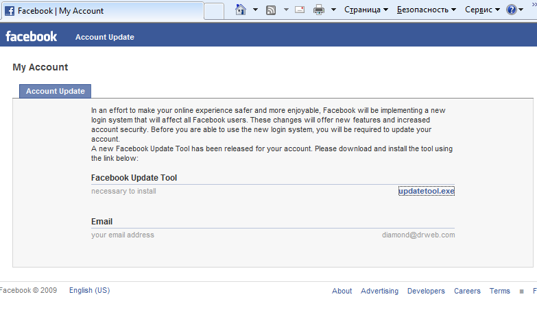Viewport: 537px width, 312px height.
Task: Select the Account Update page tab
Action: click(55, 91)
